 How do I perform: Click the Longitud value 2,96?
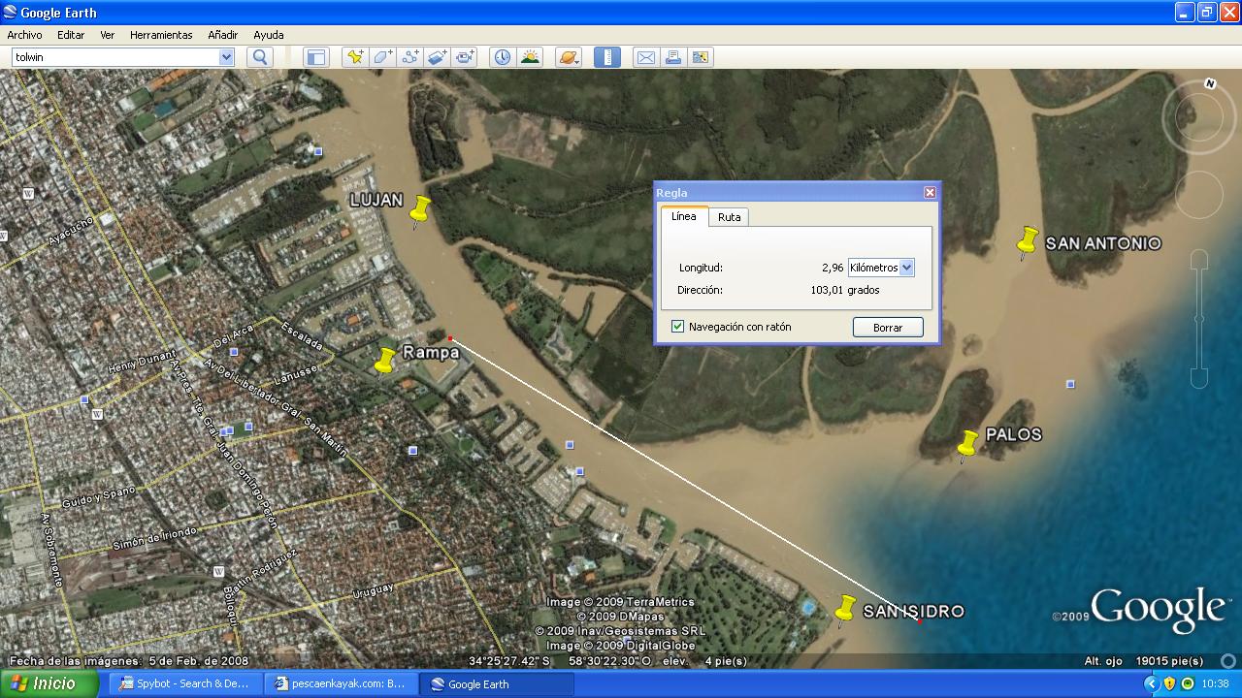[833, 268]
